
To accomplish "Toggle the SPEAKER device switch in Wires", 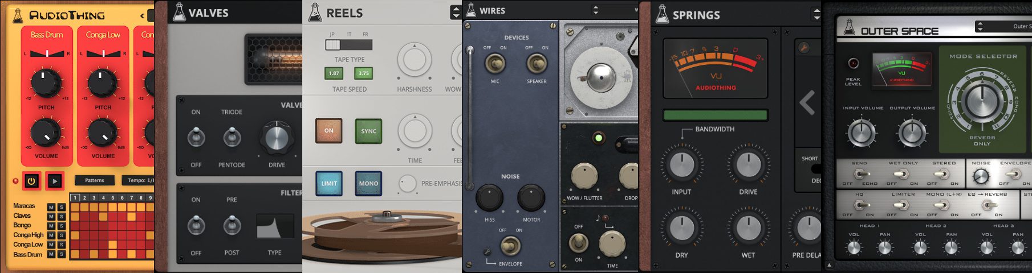I will (x=537, y=63).
